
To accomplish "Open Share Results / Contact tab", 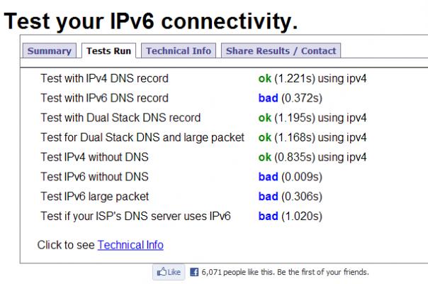I will click(x=281, y=51).
